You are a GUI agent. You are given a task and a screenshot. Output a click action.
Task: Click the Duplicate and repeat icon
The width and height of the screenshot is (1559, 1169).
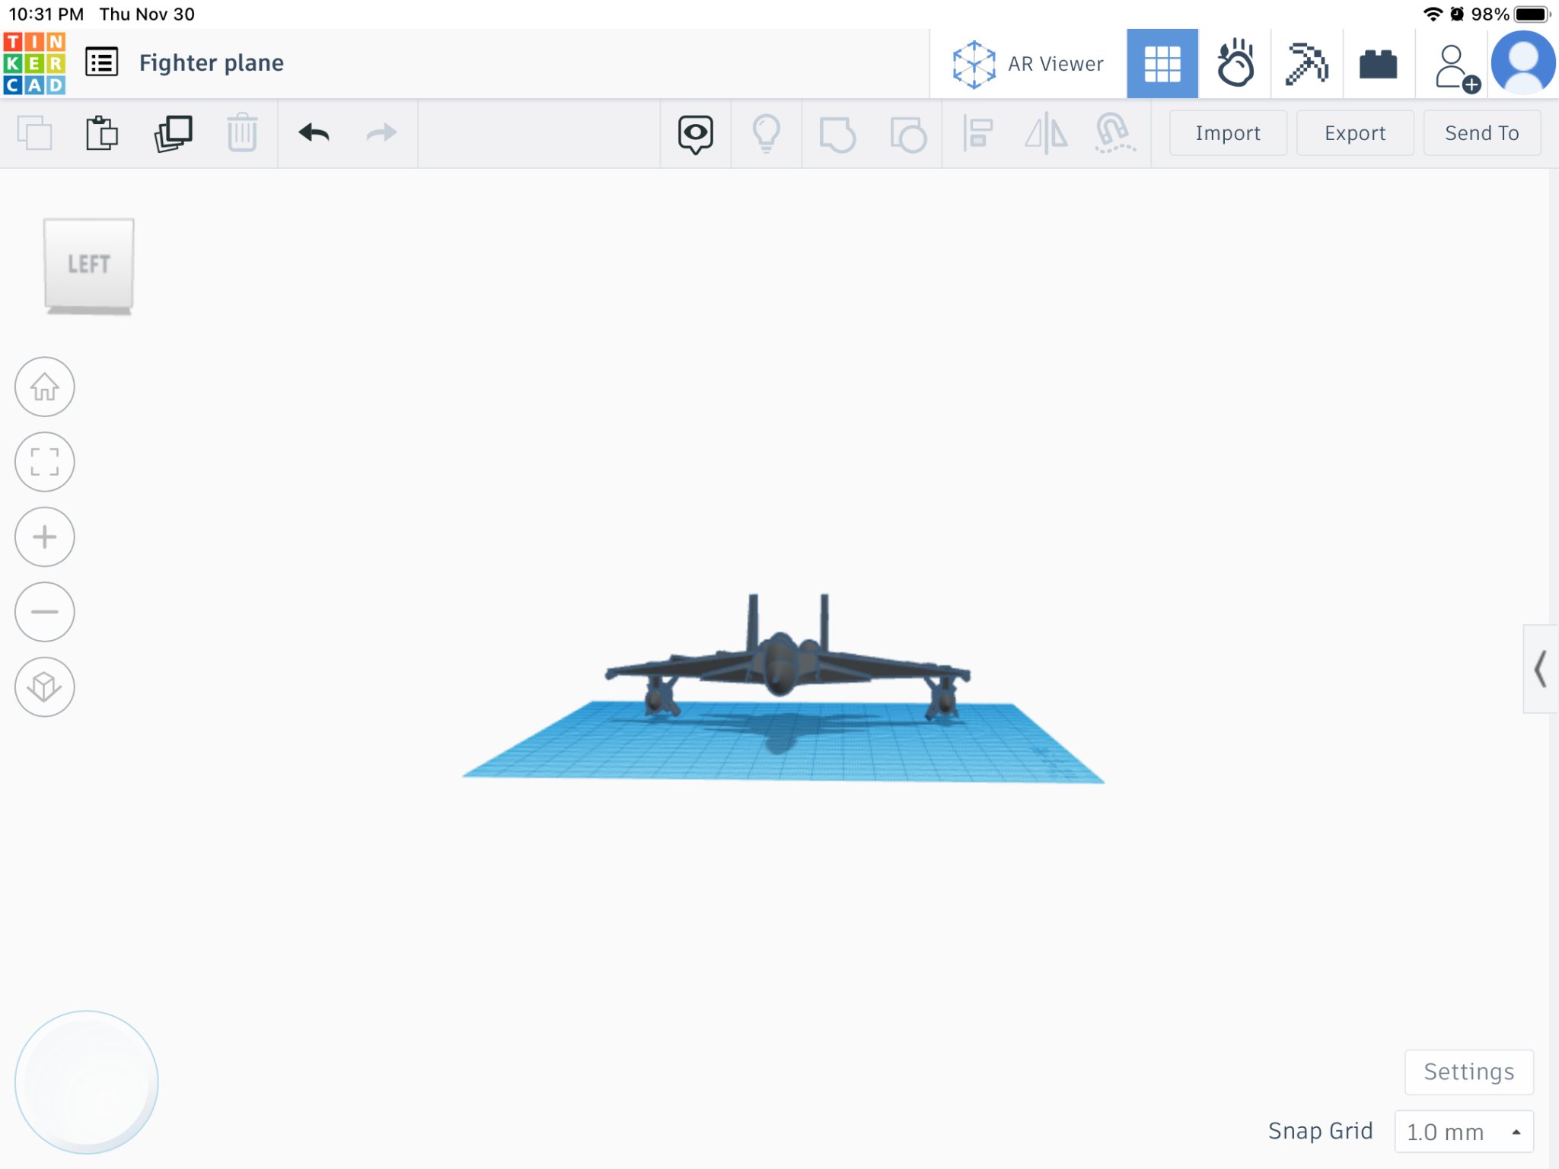[x=173, y=134]
